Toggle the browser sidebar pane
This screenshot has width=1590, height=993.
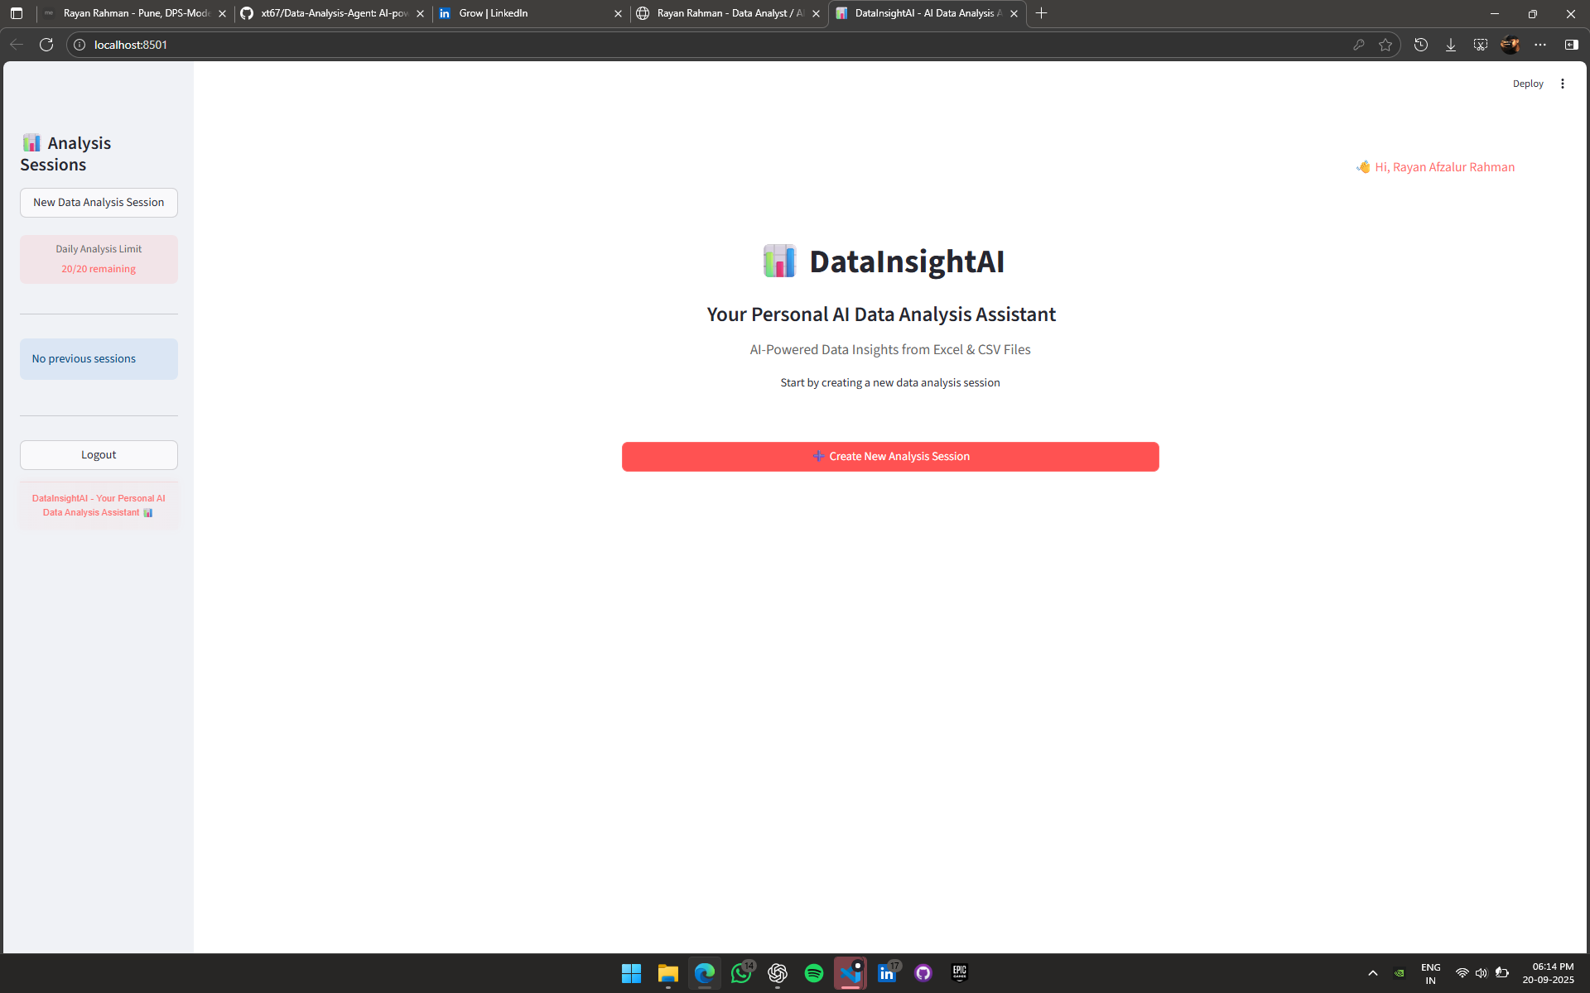click(x=1571, y=45)
